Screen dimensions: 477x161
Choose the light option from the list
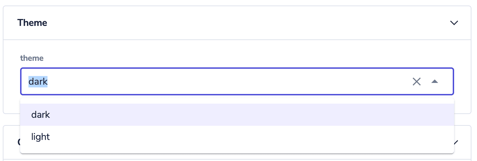click(41, 137)
